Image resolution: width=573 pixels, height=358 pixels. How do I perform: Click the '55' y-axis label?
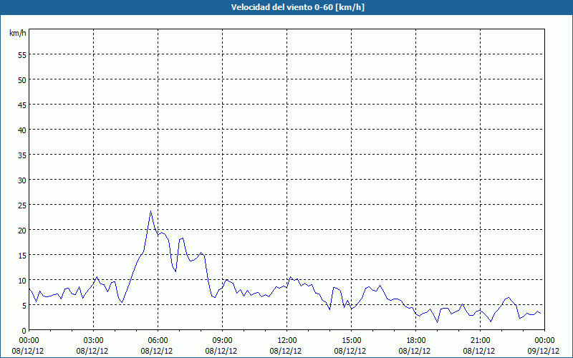(x=22, y=55)
